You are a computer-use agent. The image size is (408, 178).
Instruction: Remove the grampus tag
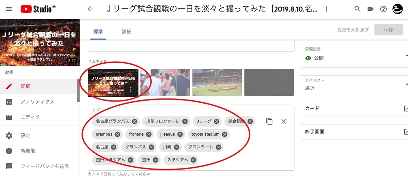tap(117, 134)
